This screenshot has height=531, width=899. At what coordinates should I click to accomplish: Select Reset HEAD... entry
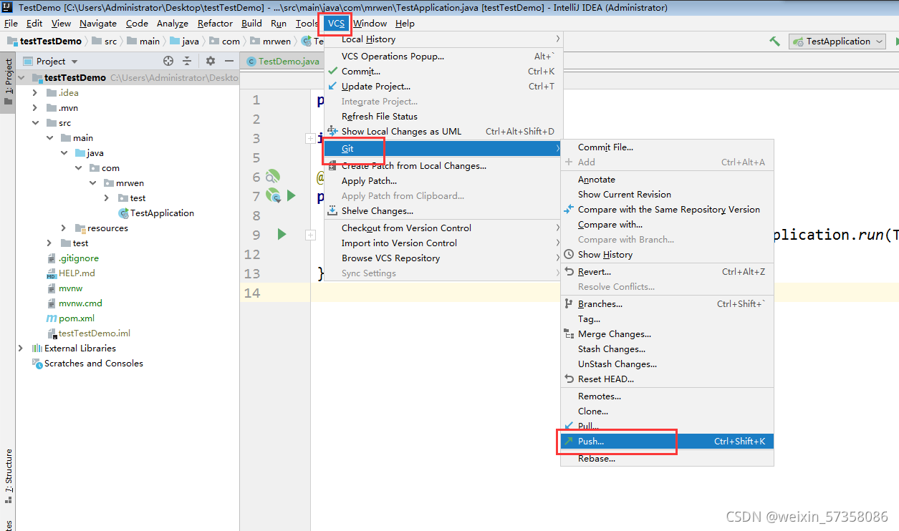tap(666, 379)
